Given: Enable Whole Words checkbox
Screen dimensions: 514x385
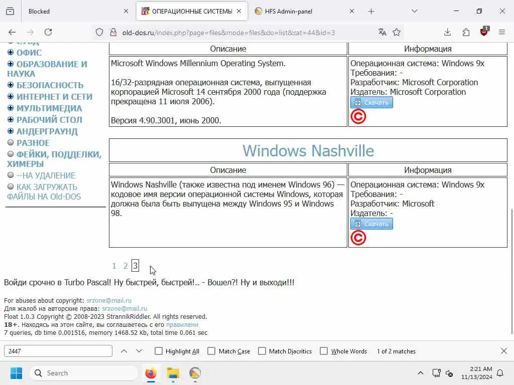Looking at the screenshot, I should pos(324,351).
